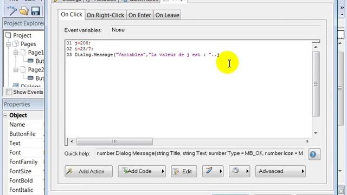
Task: Select the button object under Page2
Action: click(30, 78)
